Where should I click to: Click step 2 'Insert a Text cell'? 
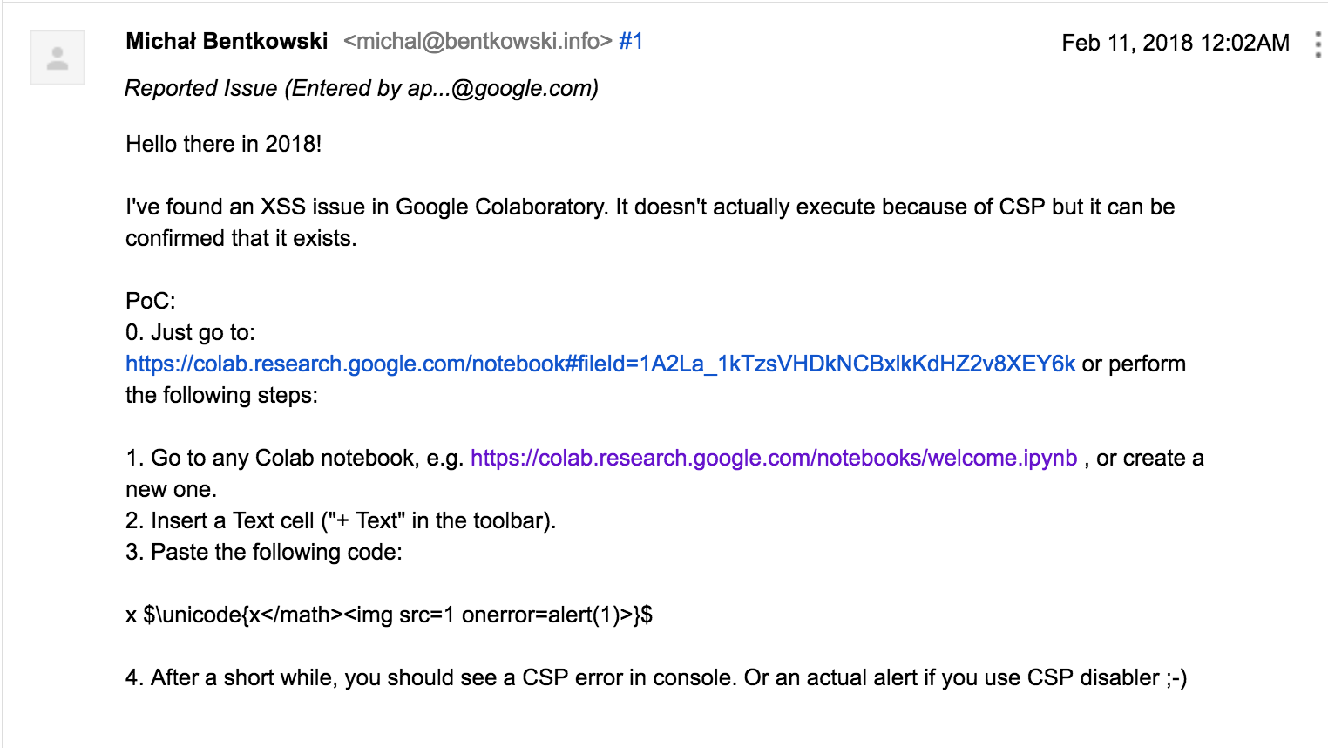coord(340,520)
